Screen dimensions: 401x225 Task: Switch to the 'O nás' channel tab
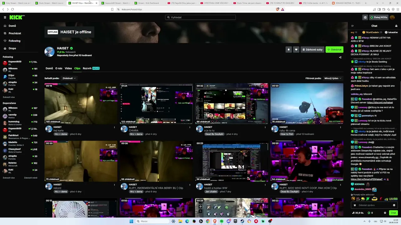pos(59,68)
